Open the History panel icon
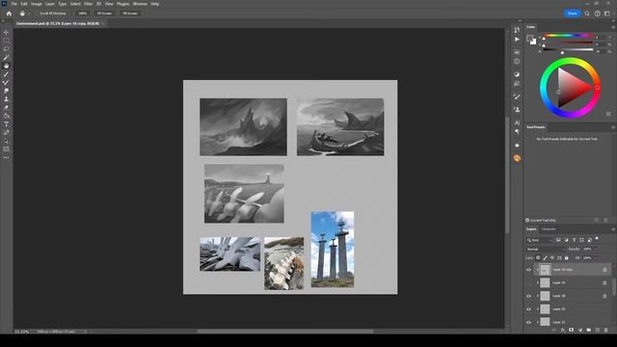This screenshot has width=617, height=347. [517, 30]
